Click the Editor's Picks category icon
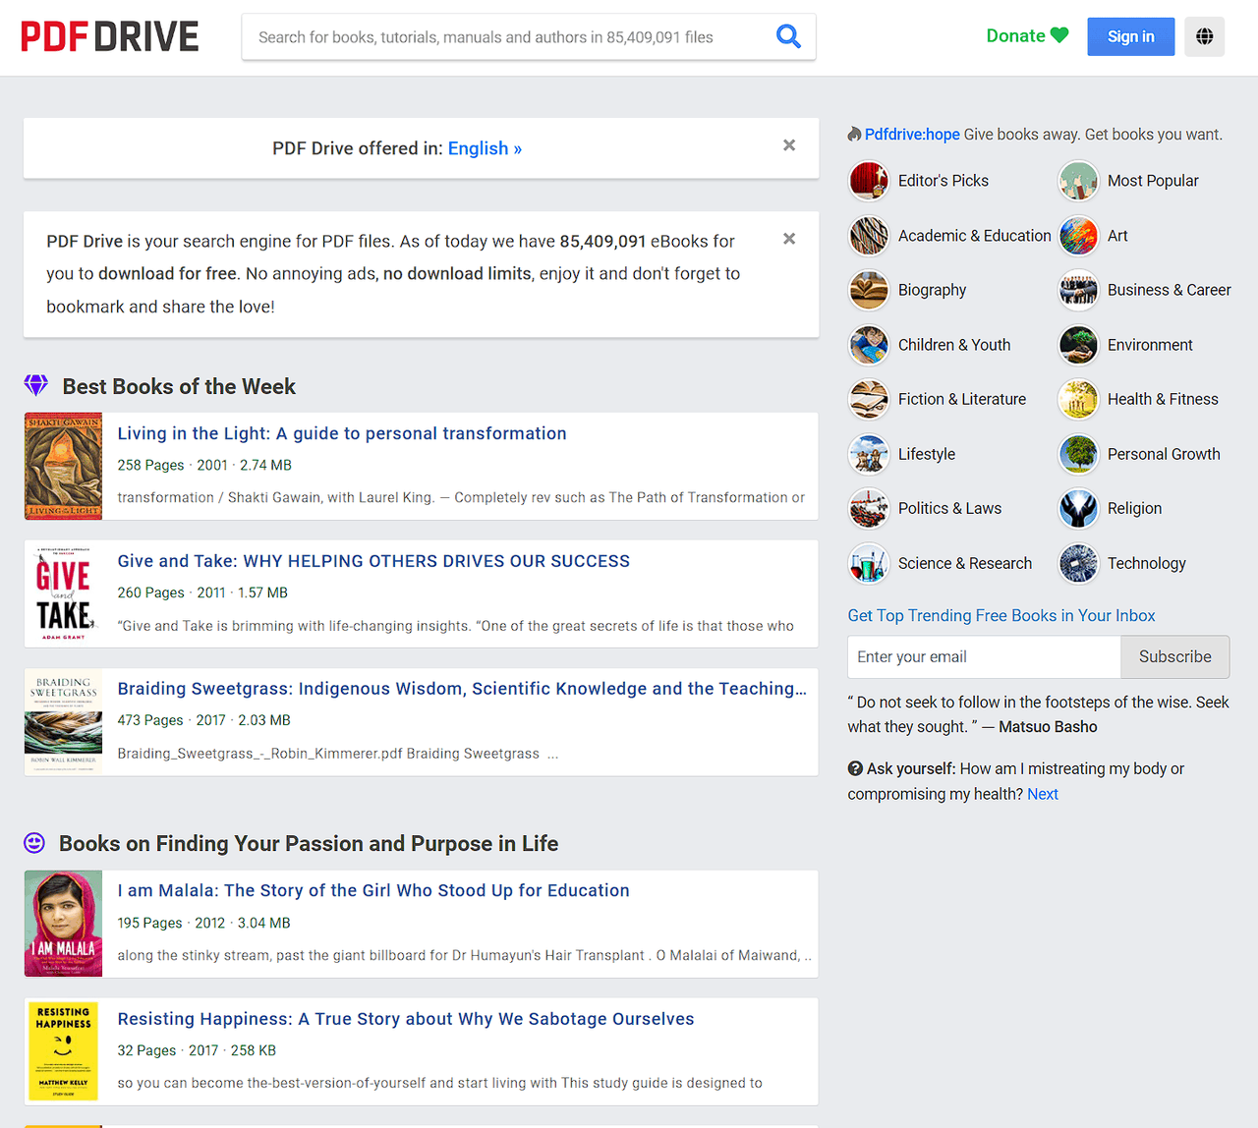1258x1128 pixels. pyautogui.click(x=869, y=181)
